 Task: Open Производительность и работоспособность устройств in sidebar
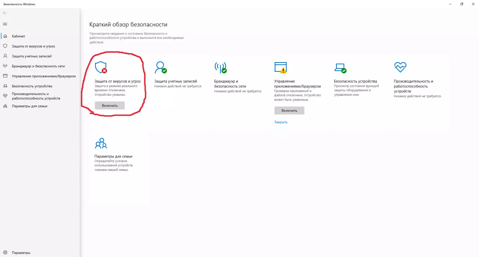(x=36, y=96)
